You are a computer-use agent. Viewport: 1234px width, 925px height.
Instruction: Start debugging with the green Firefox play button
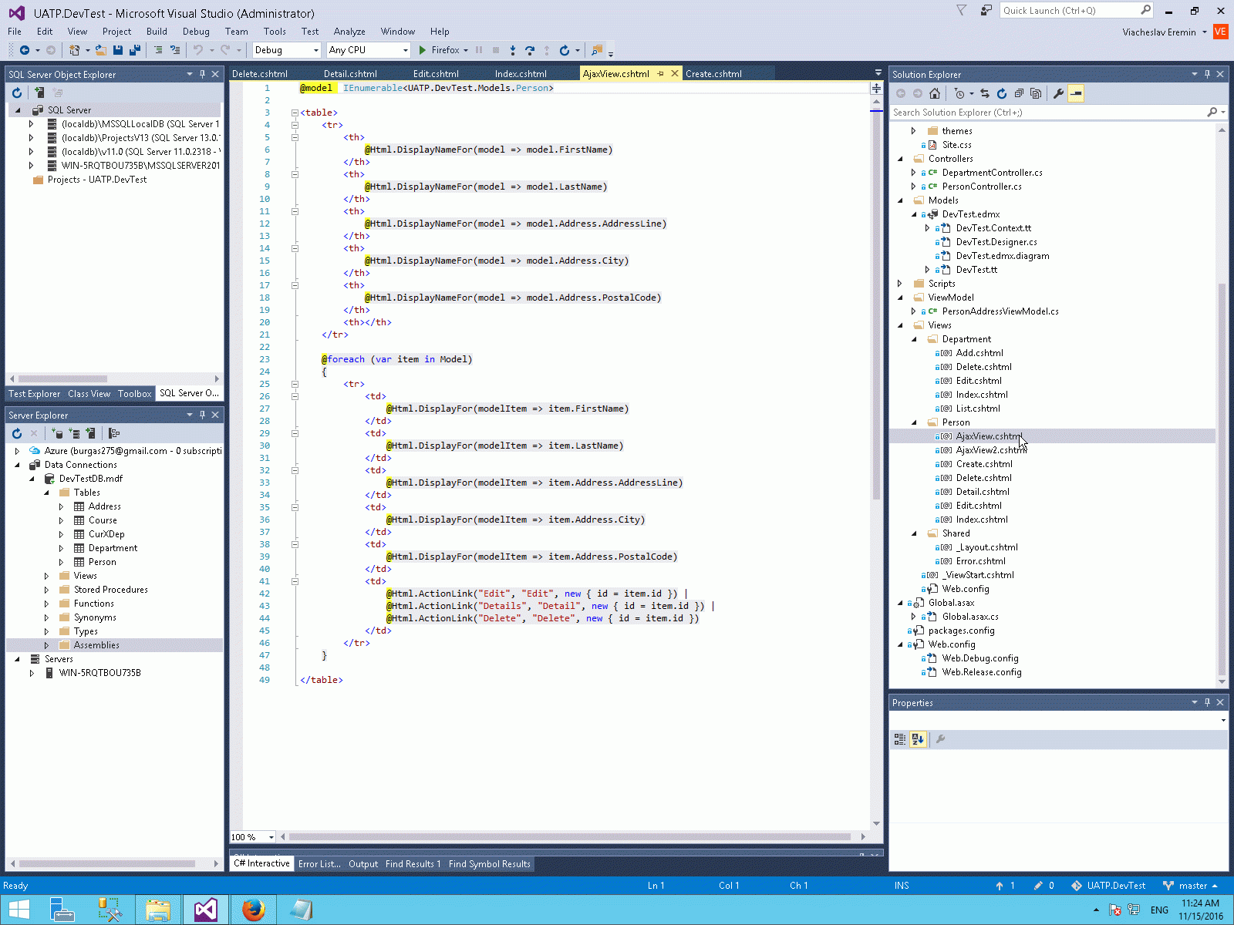click(x=423, y=50)
